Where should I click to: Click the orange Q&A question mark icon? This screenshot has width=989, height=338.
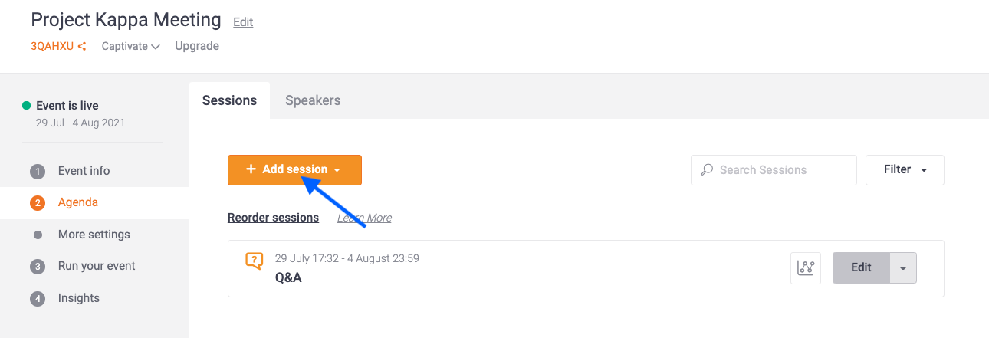(x=254, y=261)
